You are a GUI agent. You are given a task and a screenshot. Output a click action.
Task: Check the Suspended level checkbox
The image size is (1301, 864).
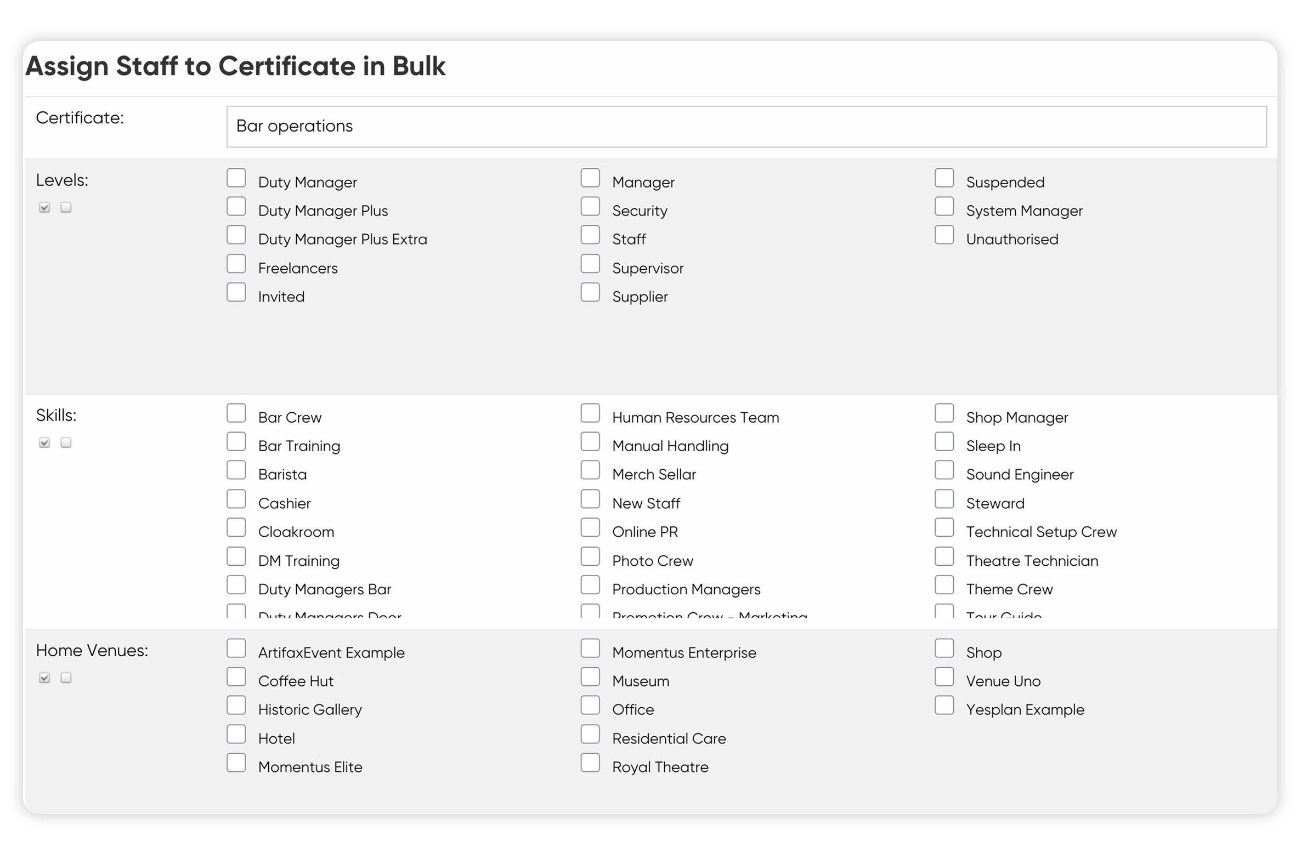pyautogui.click(x=944, y=178)
